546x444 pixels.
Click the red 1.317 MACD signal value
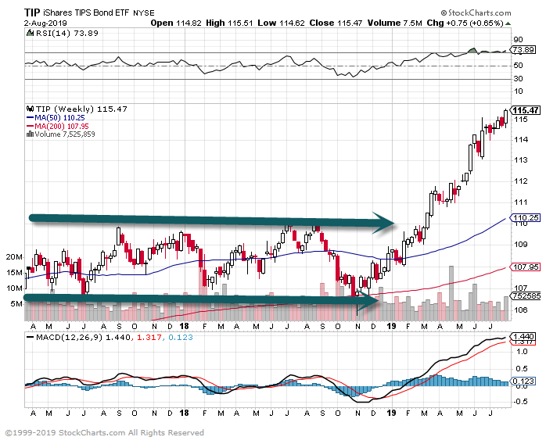[x=149, y=337]
